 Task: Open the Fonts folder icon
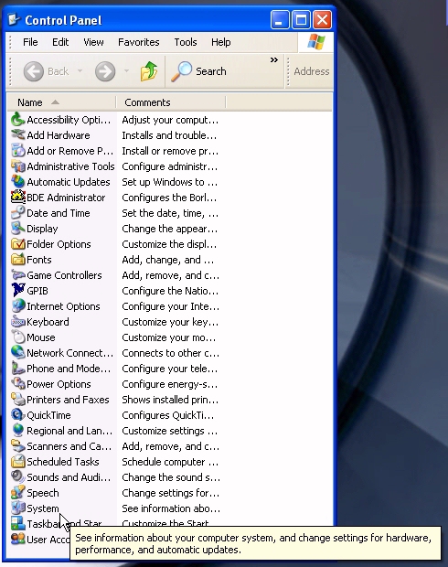tap(17, 260)
